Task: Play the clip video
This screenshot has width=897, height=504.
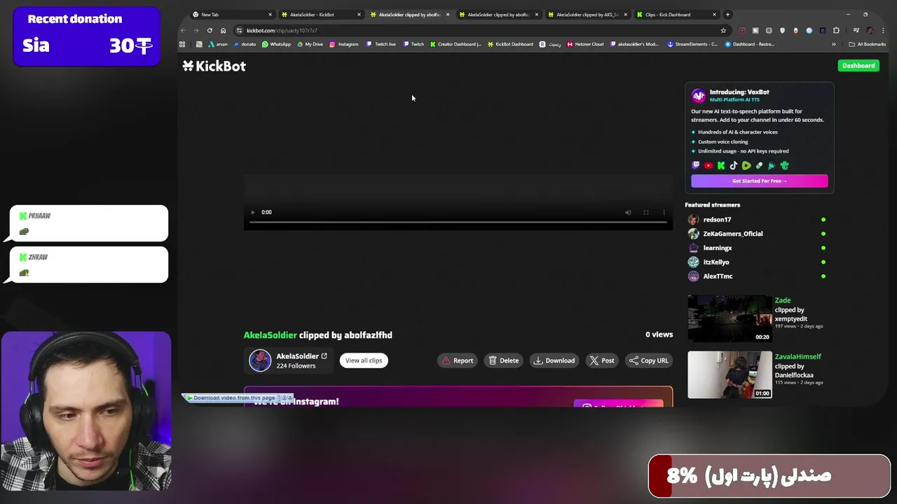Action: [x=253, y=212]
